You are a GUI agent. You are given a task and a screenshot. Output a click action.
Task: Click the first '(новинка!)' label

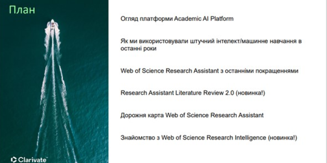(250, 93)
